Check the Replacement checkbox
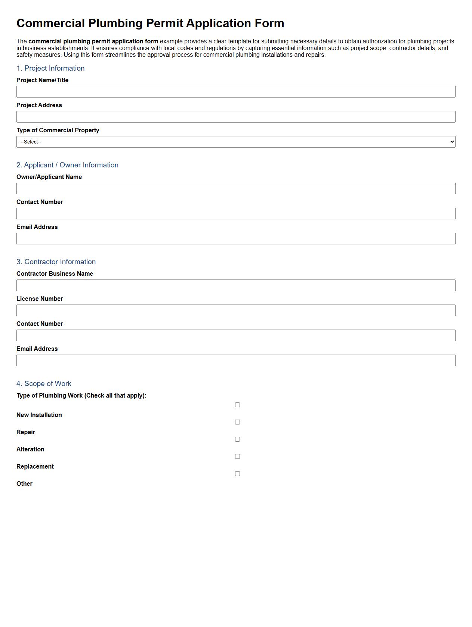472x627 pixels. 237,456
